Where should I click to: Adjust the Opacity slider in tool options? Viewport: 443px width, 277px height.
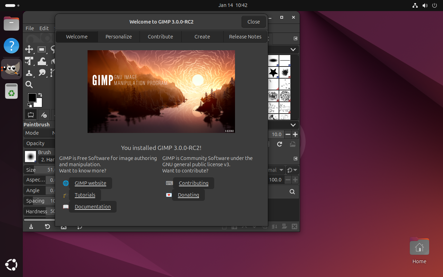pos(39,143)
